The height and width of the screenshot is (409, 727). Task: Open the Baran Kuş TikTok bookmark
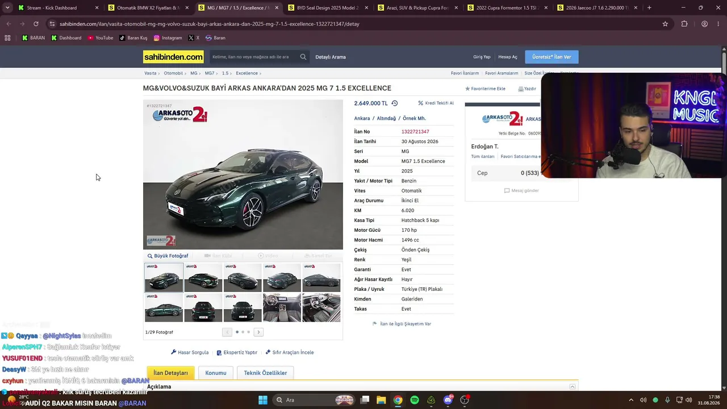133,38
